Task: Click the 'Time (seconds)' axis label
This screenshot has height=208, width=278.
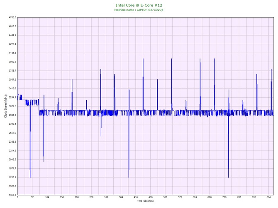Action: (145, 201)
